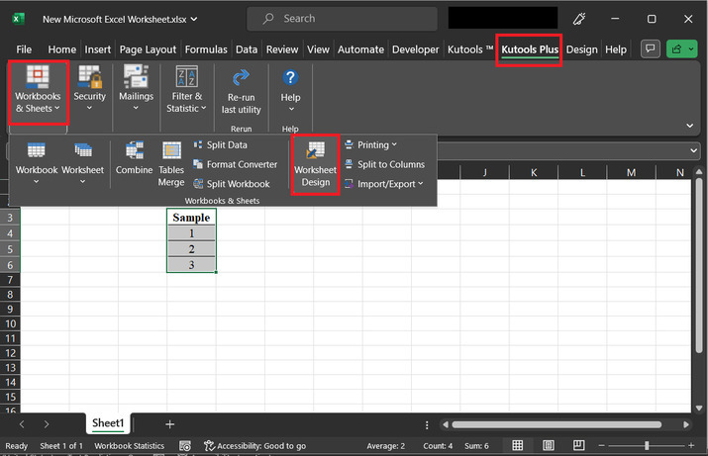Add a new sheet with plus button
708x456 pixels.
(x=169, y=423)
